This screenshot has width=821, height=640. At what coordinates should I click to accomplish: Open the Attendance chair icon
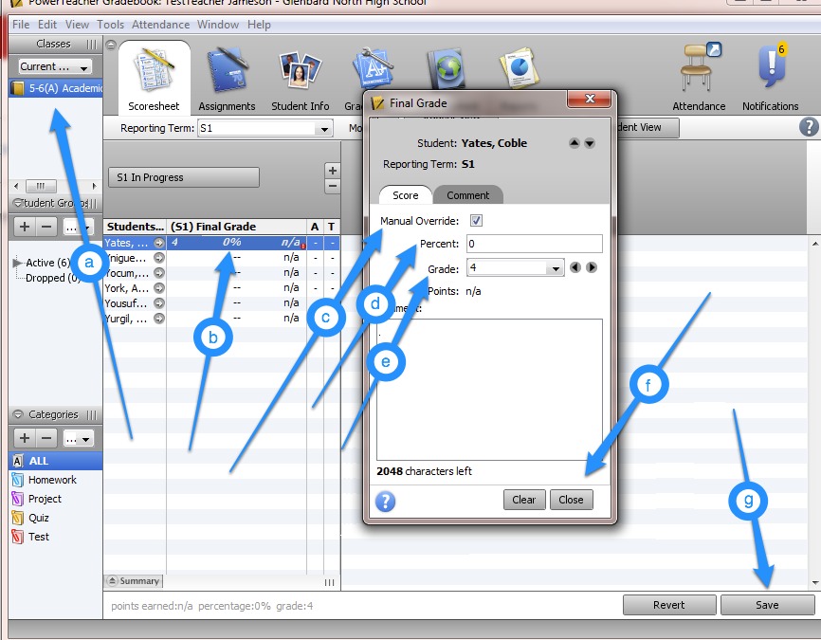click(x=699, y=70)
